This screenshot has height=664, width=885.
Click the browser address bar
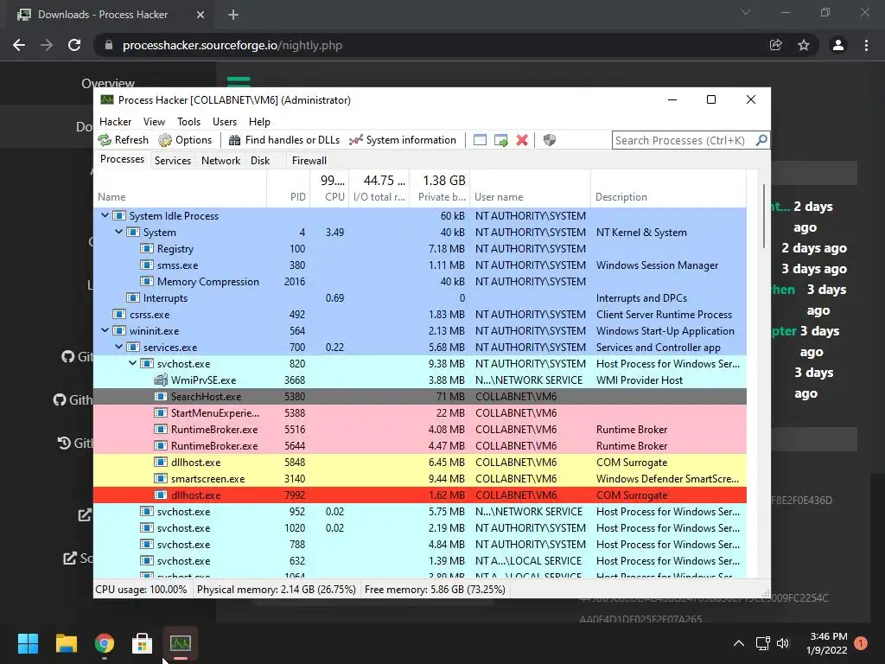click(430, 45)
